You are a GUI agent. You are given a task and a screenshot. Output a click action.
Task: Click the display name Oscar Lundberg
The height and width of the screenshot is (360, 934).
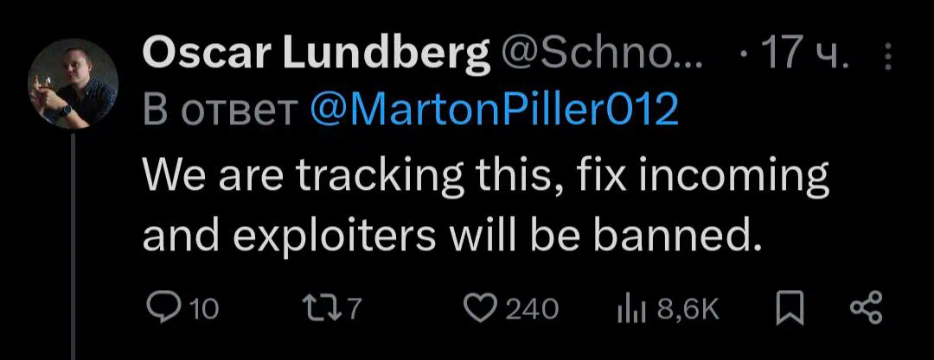(316, 55)
